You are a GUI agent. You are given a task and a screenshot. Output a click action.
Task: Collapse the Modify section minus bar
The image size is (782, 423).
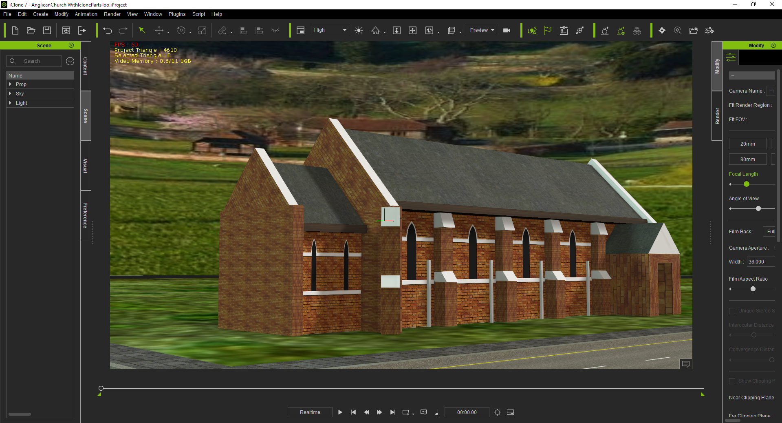[x=752, y=75]
